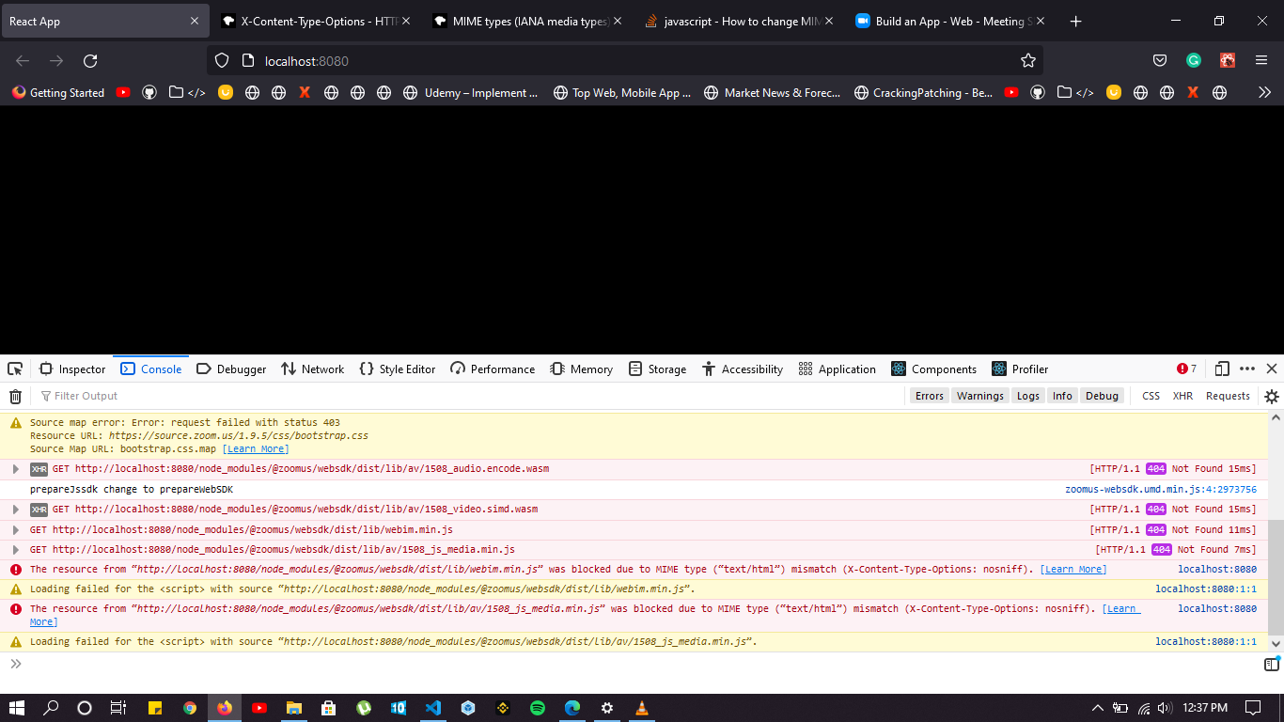Switch console to multi-line editor mode
The image size is (1284, 722).
(1271, 664)
